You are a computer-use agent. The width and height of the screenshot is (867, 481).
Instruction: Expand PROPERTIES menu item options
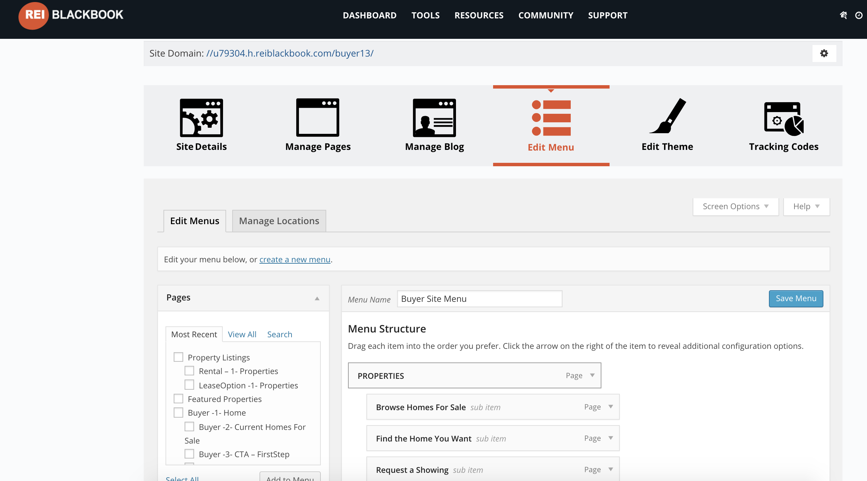(593, 375)
